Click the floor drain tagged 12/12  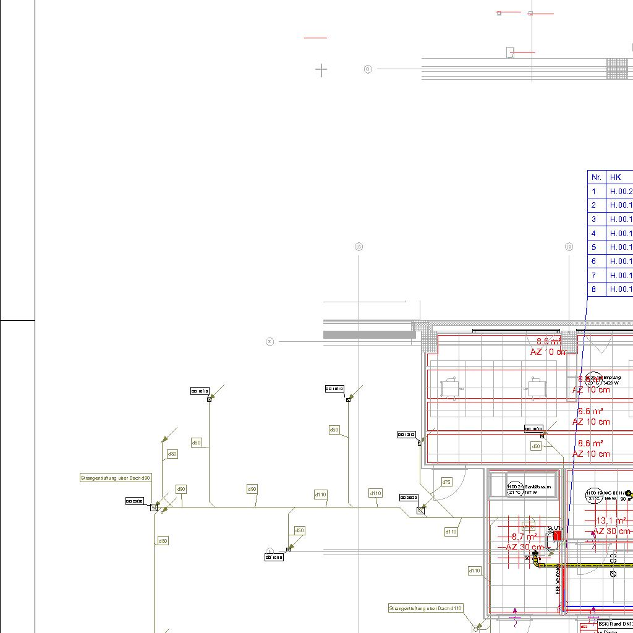(x=420, y=443)
